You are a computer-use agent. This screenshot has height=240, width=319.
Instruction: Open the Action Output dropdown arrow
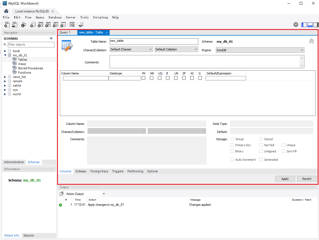click(x=104, y=194)
